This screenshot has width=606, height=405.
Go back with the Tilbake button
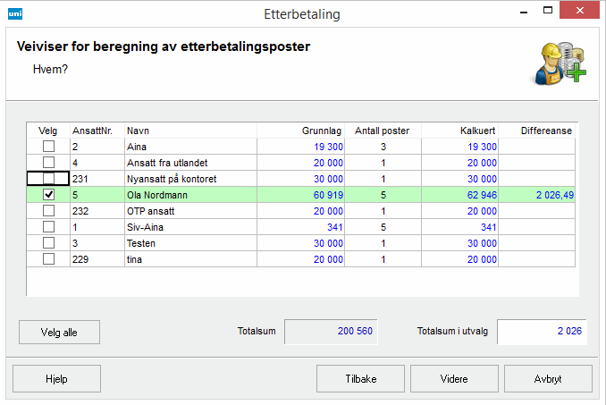pos(360,379)
